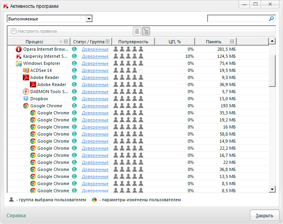Expand the Статус / Группа column plus button
283x224 pixels.
[108, 42]
